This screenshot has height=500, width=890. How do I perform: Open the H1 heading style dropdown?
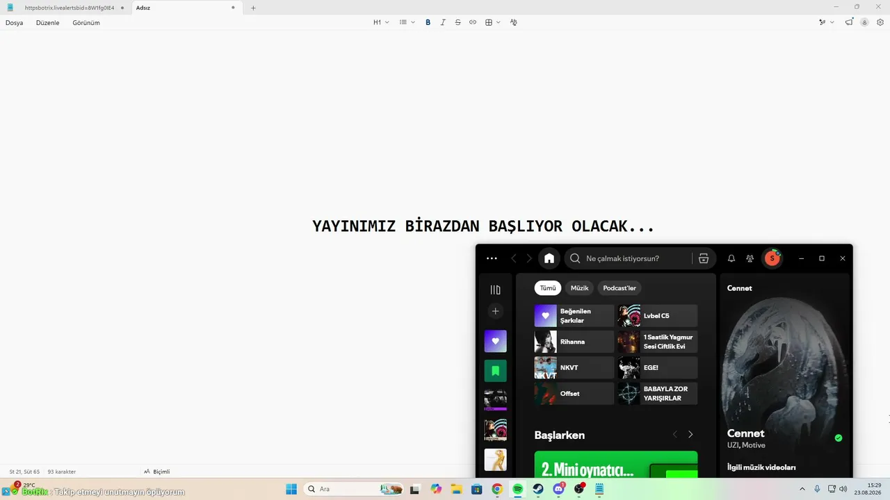(x=381, y=22)
